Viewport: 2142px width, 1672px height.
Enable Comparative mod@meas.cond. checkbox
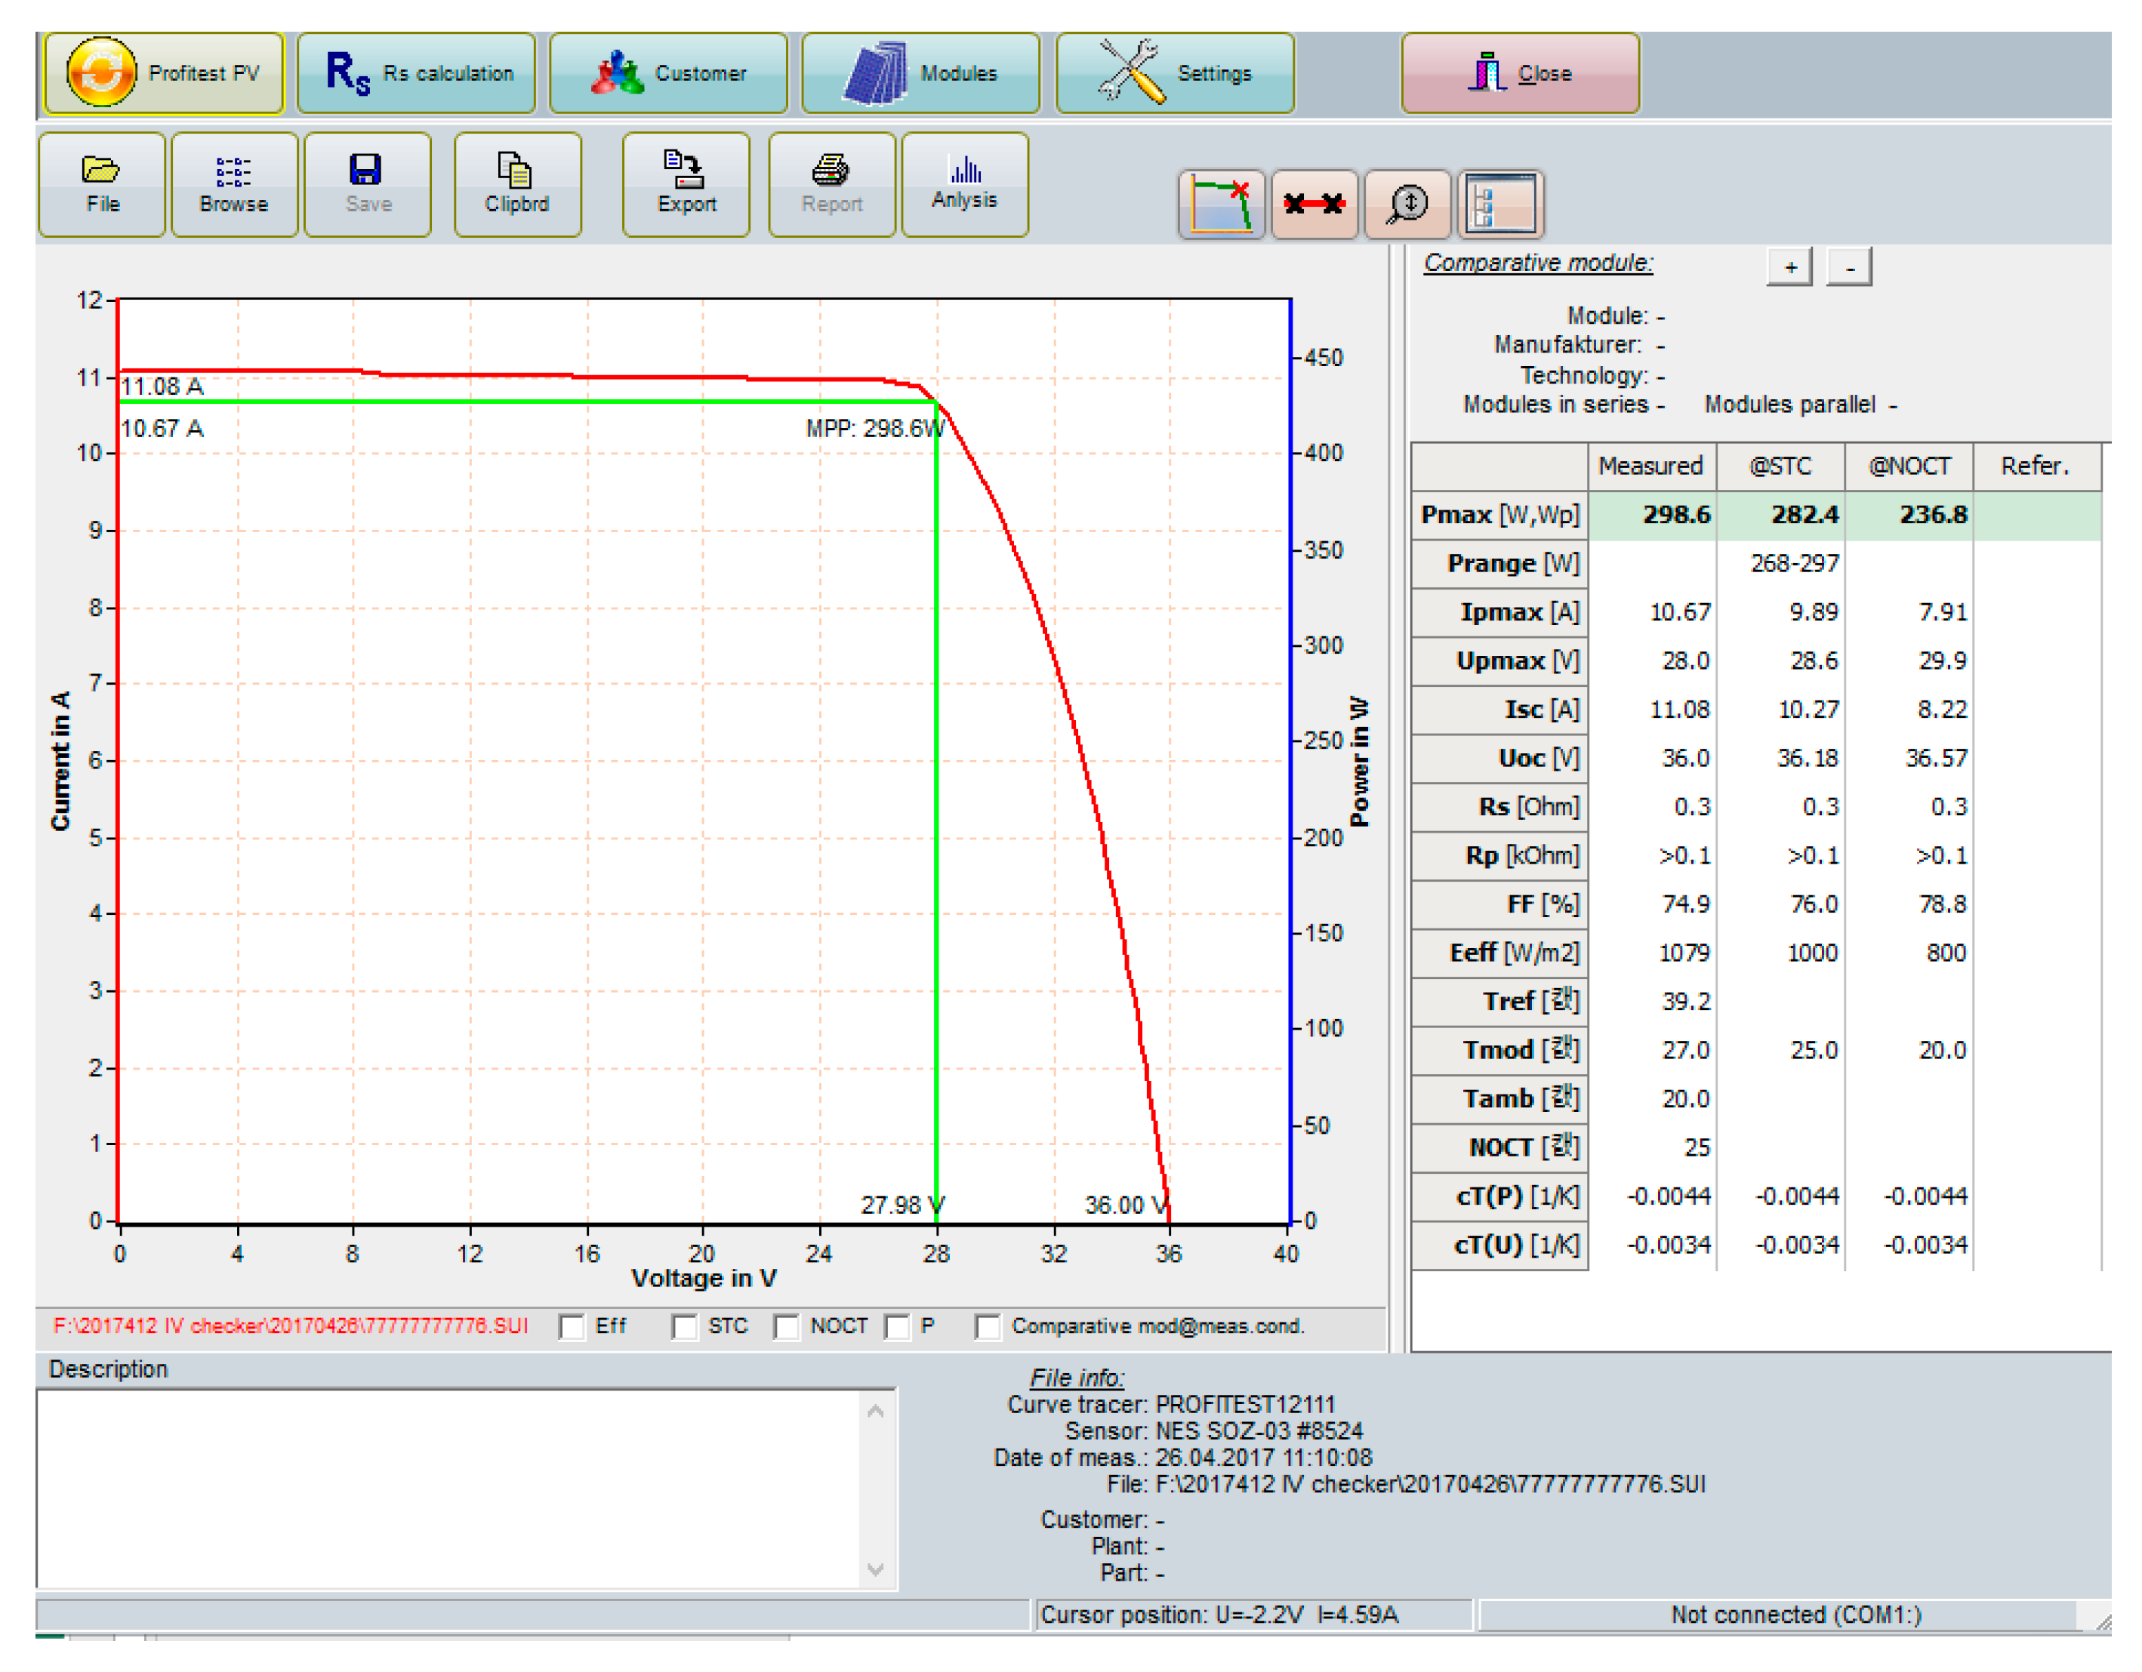click(x=988, y=1326)
